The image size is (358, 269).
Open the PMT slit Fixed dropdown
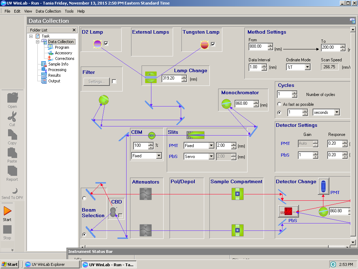tap(211, 145)
